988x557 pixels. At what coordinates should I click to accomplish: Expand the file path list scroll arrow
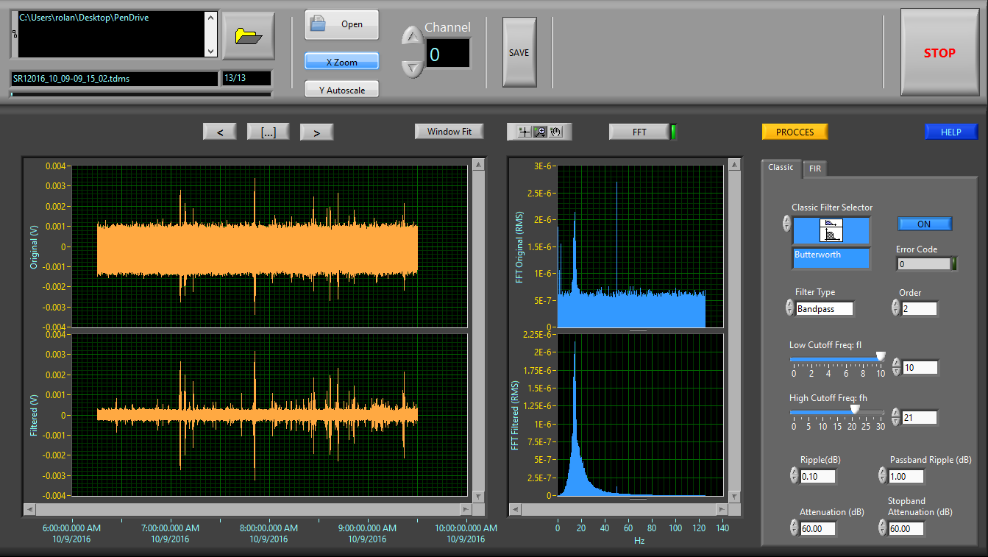211,52
